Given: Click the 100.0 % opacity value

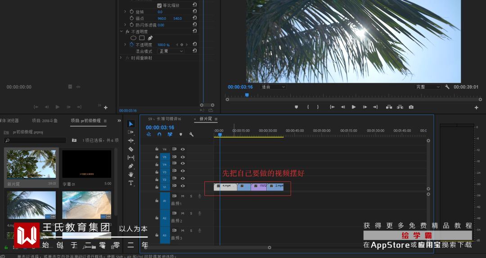Looking at the screenshot, I should click(163, 45).
